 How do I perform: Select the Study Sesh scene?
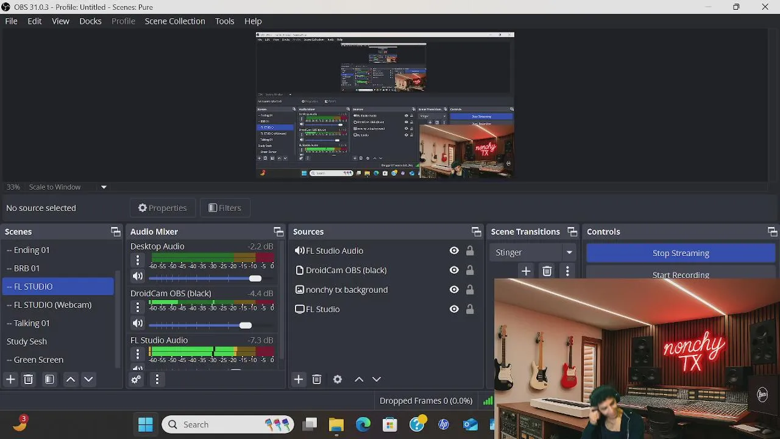point(58,341)
